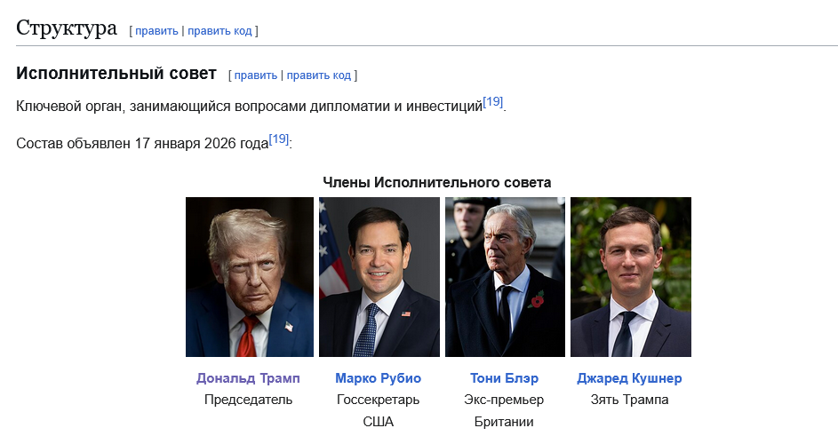Open «править код» next to the Структура heading
Viewport: 838px width, 444px height.
pos(219,30)
